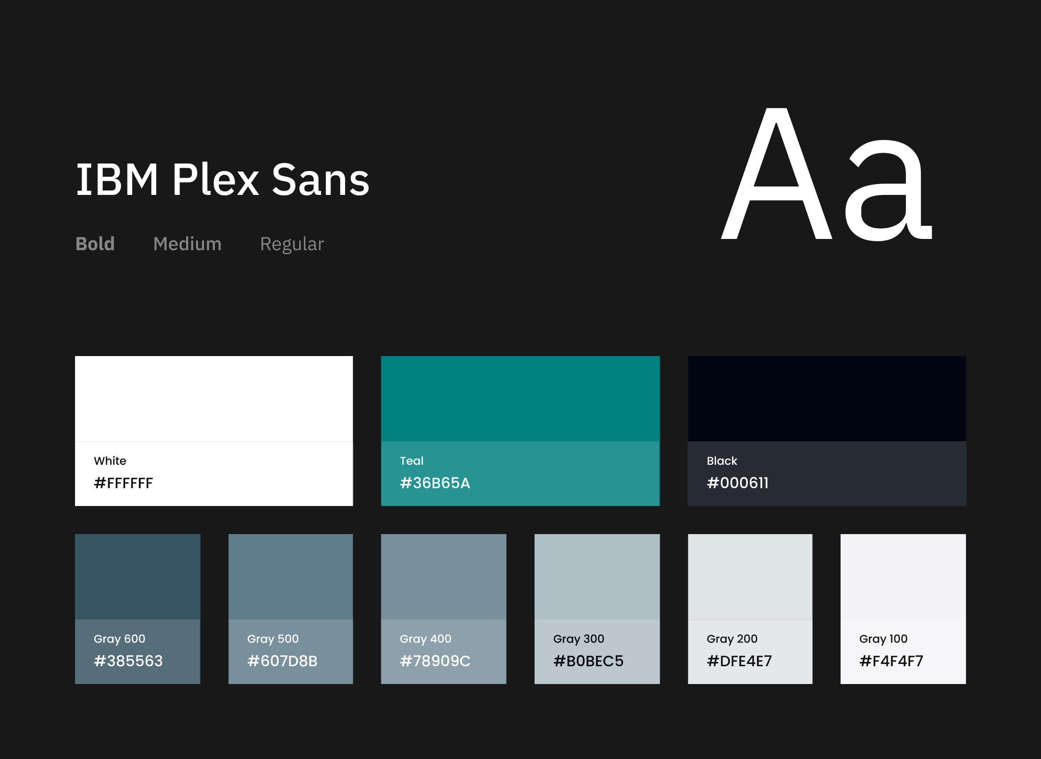The width and height of the screenshot is (1041, 759).
Task: Click the large Aa type specimen
Action: pos(826,174)
